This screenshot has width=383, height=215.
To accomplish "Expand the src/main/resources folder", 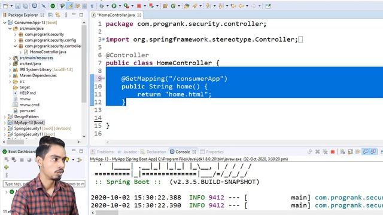I will click(10, 58).
